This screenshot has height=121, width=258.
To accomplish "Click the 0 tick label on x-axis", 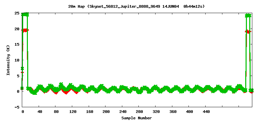I will (23, 112).
